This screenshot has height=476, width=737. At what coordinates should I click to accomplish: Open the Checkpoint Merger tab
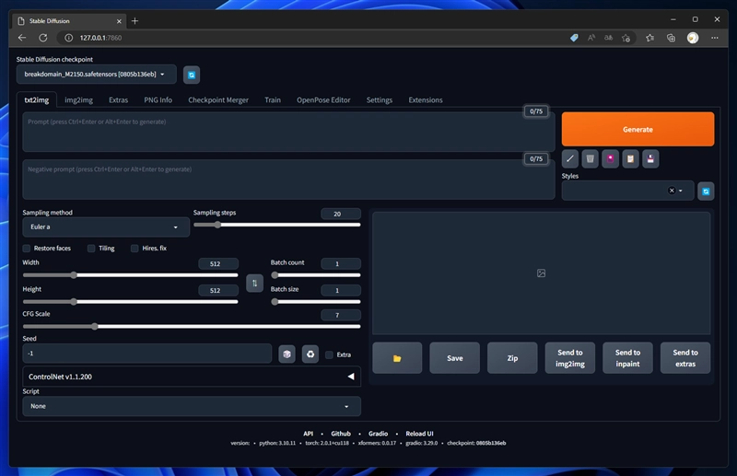[x=218, y=100]
